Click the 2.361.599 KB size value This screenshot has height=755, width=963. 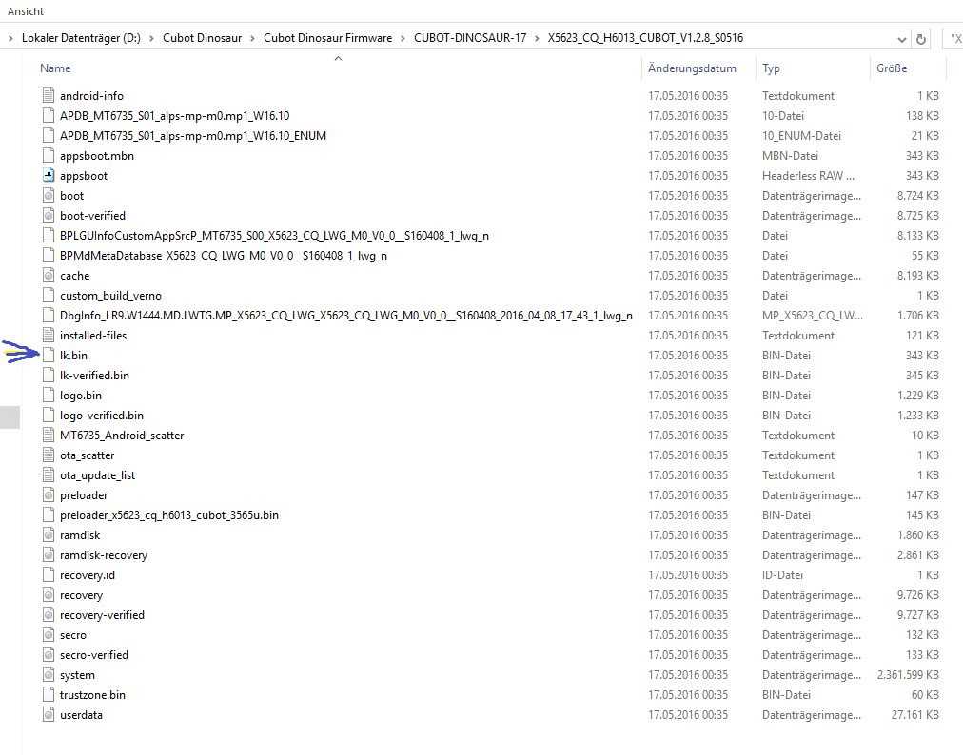(908, 674)
